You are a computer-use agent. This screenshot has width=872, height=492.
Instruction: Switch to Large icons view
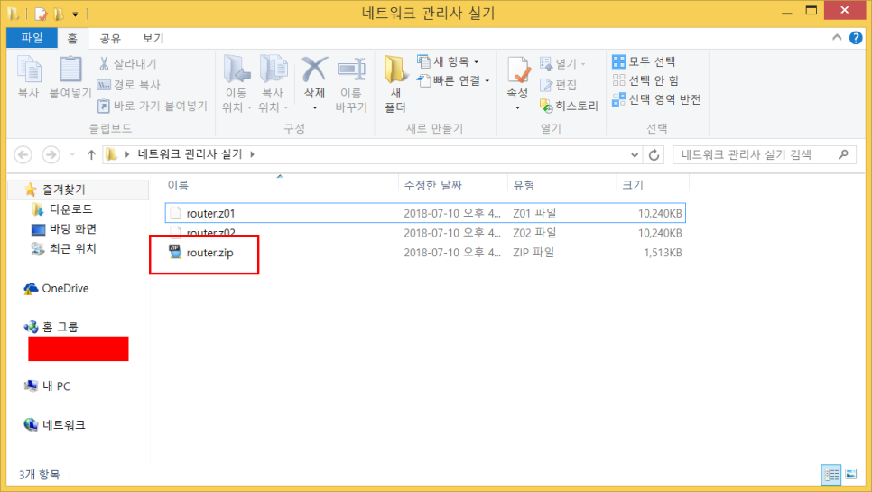[851, 474]
